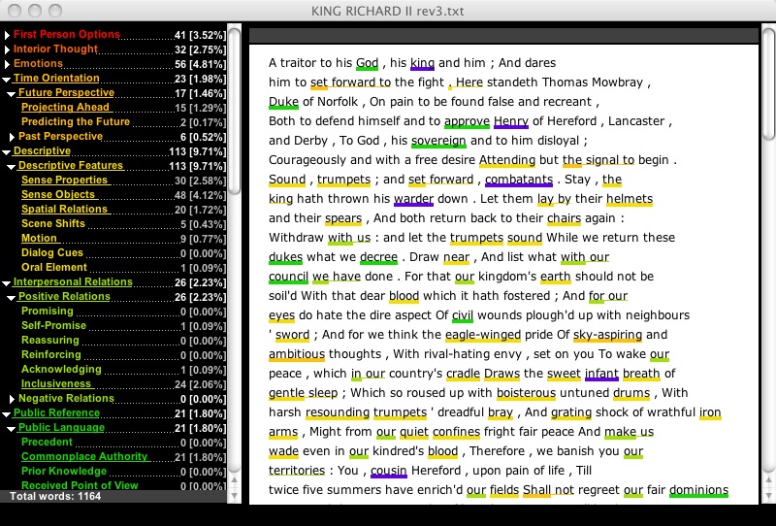Click the Public Reference label
Image resolution: width=776 pixels, height=526 pixels.
point(56,412)
